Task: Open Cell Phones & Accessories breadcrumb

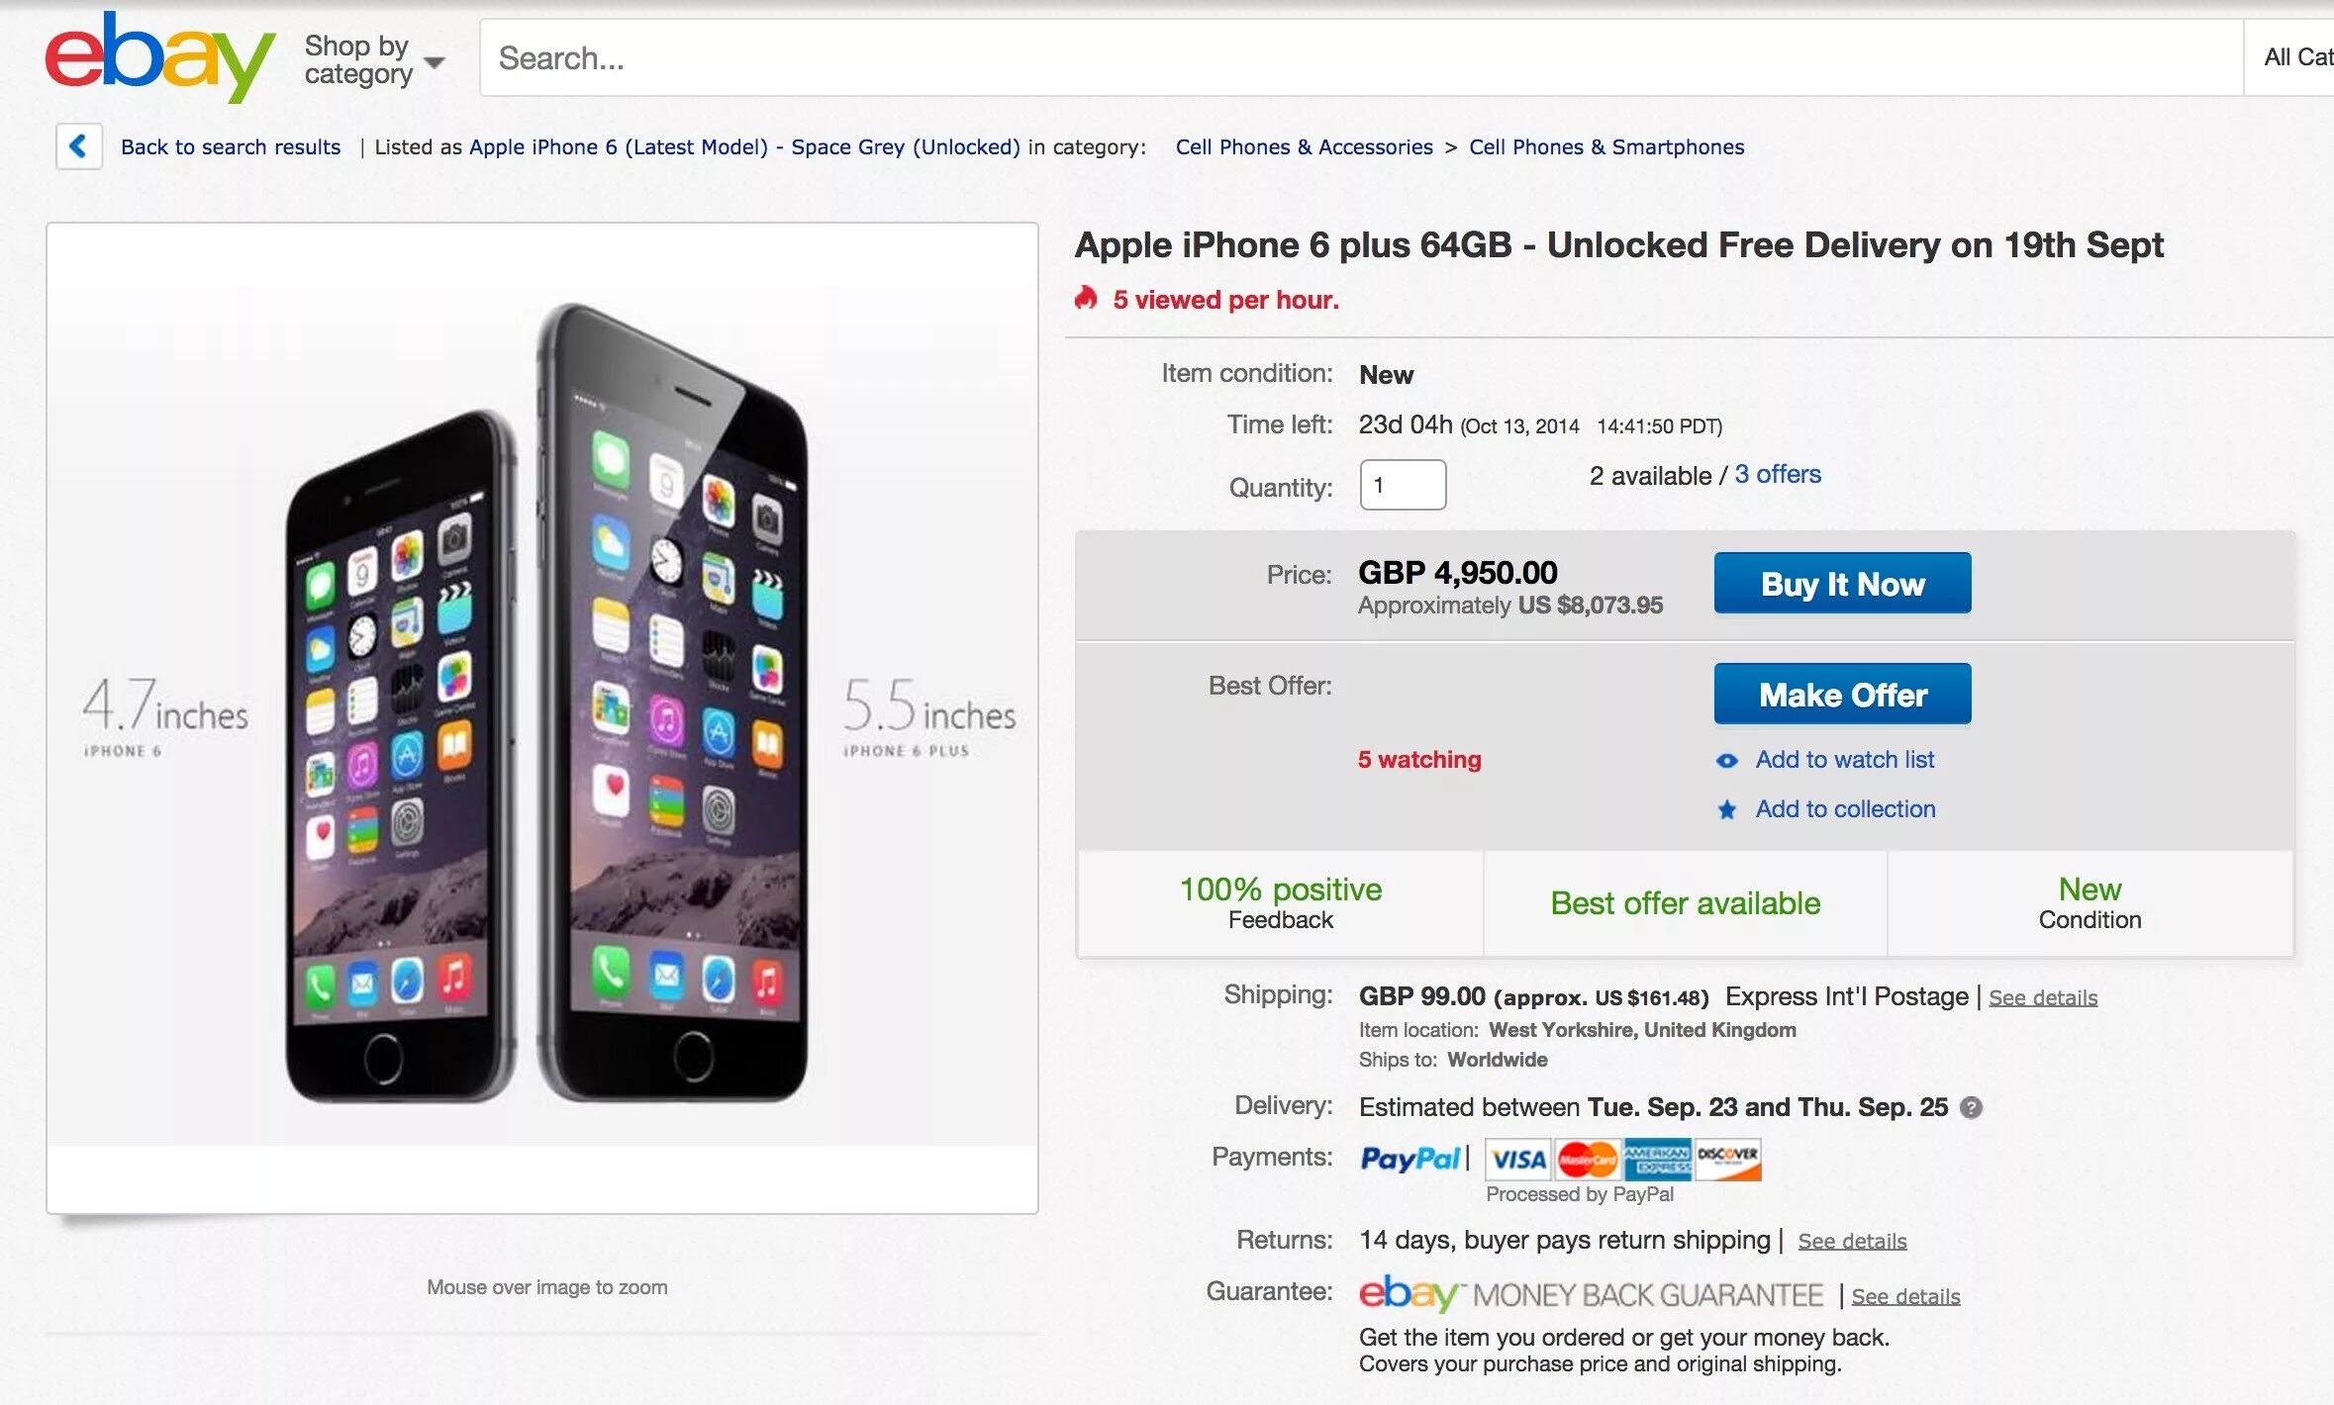Action: pyautogui.click(x=1304, y=147)
